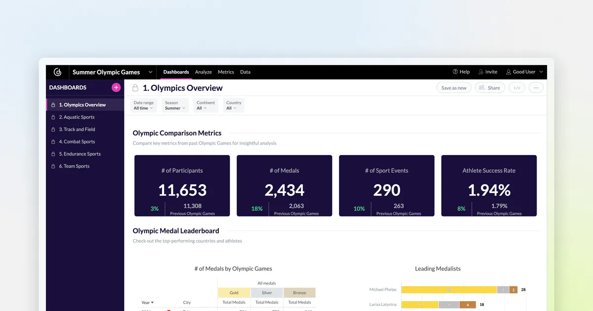The image size is (593, 311).
Task: Click the previous value 11,308
Action: (192, 206)
